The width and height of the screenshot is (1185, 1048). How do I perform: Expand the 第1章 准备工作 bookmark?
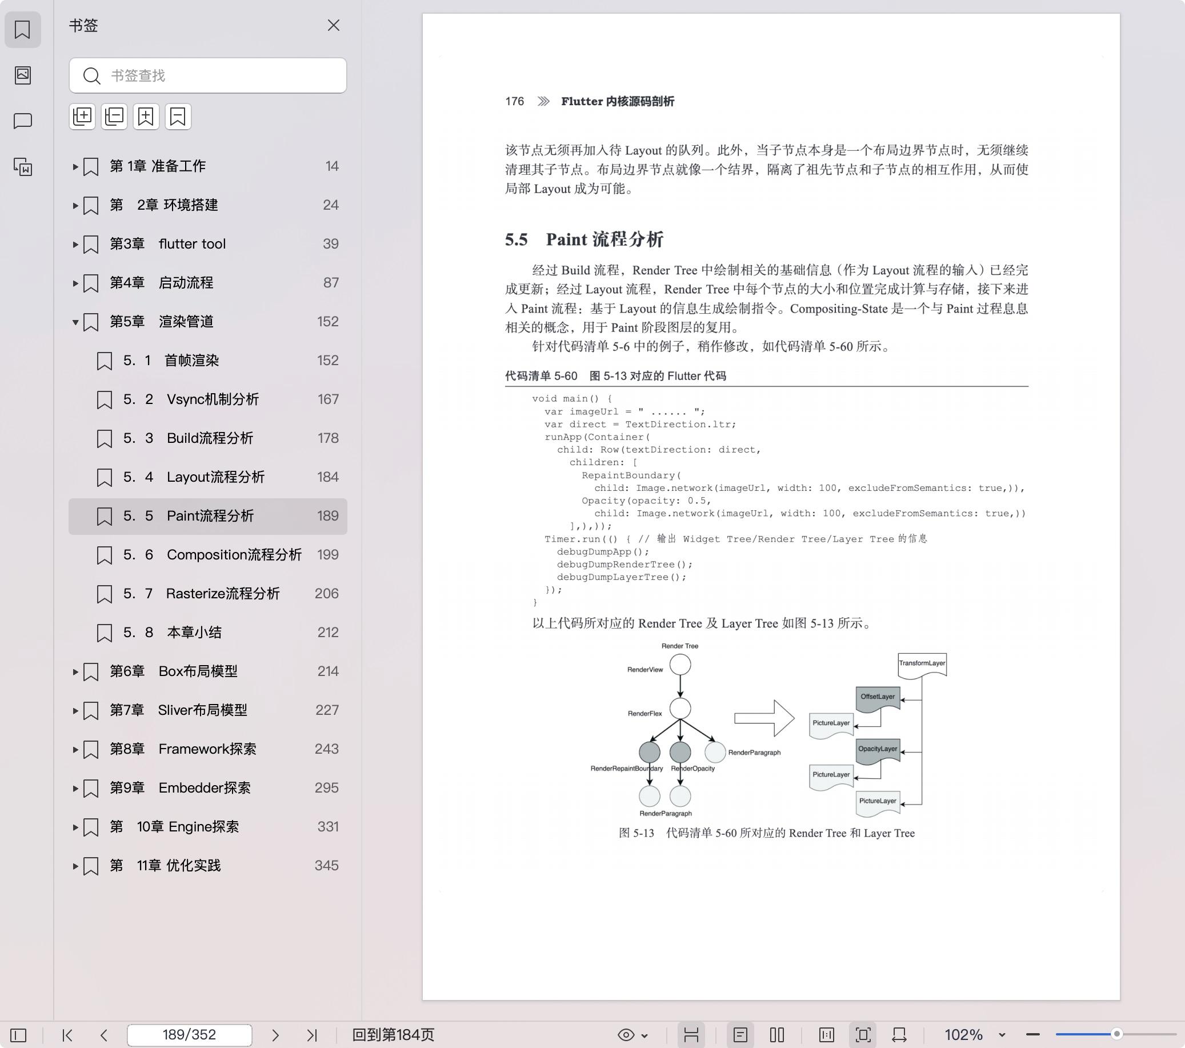click(75, 166)
